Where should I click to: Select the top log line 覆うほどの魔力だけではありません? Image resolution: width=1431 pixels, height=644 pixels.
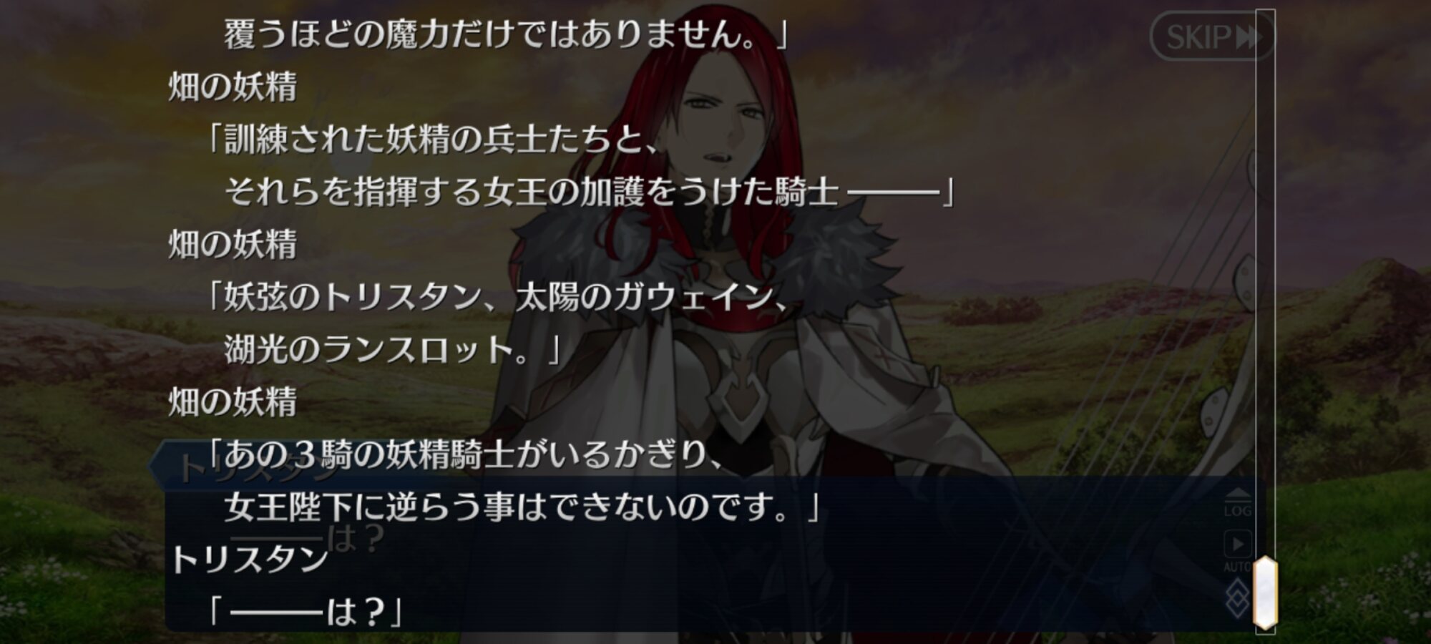tap(506, 34)
